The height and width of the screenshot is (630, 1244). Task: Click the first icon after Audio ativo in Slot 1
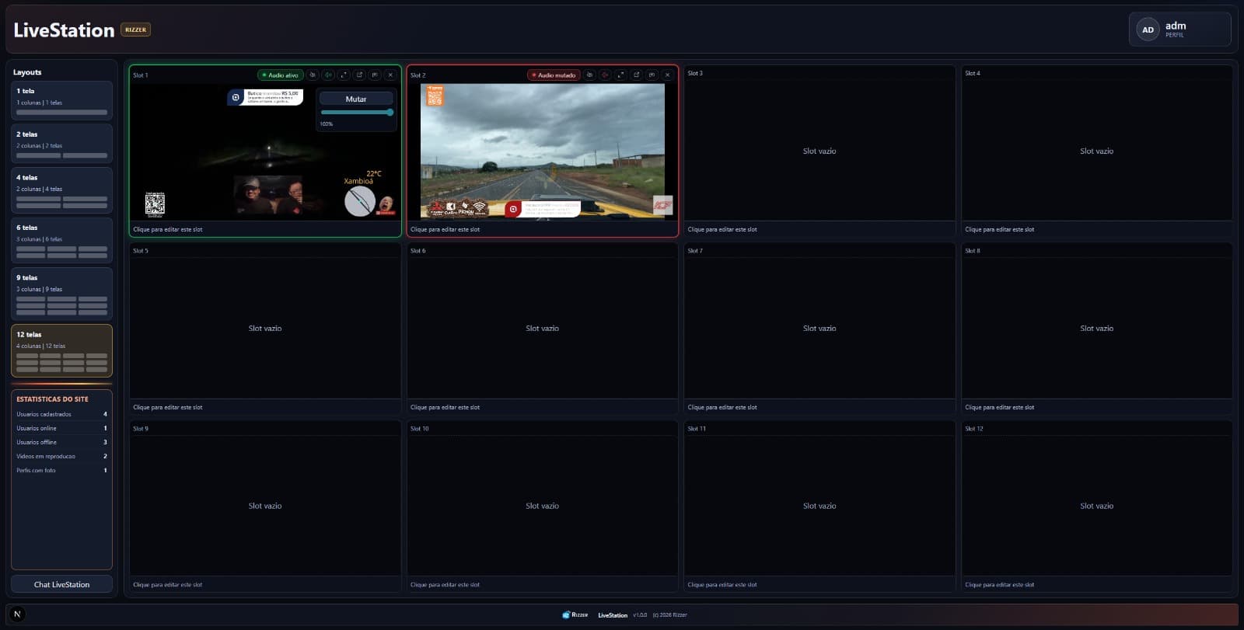click(313, 75)
